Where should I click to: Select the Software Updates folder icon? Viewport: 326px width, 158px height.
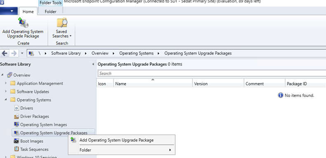13,92
